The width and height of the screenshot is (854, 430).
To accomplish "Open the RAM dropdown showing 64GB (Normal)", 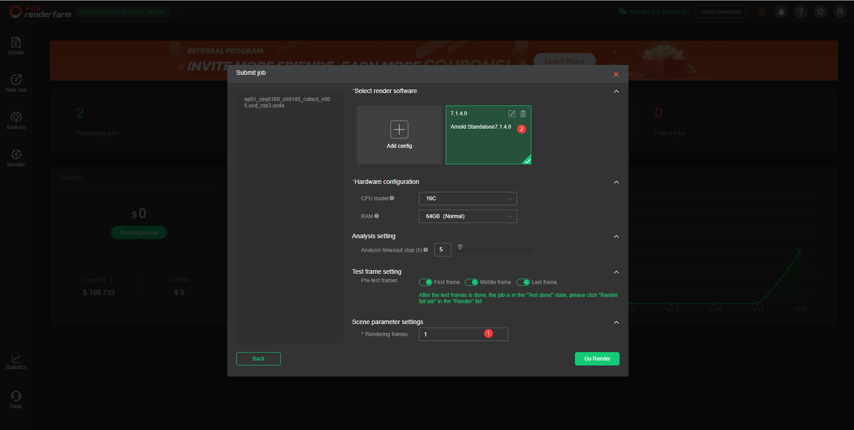I will click(x=468, y=216).
